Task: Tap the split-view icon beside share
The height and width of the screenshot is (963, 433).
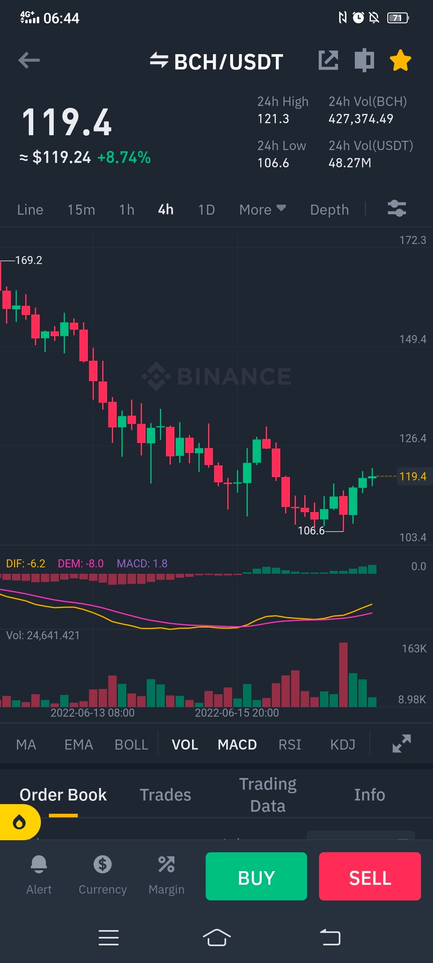Action: pos(364,60)
